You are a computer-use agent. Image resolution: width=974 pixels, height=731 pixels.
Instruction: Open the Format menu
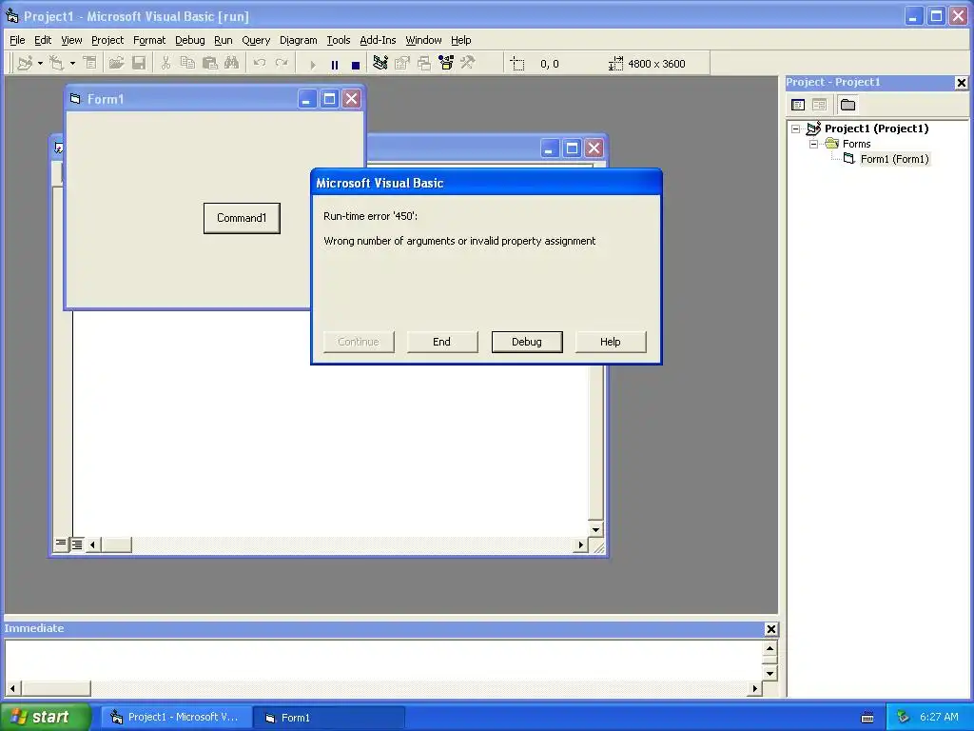149,40
